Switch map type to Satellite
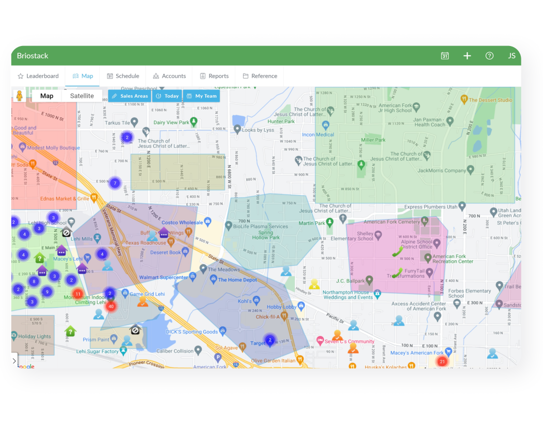 tap(82, 96)
